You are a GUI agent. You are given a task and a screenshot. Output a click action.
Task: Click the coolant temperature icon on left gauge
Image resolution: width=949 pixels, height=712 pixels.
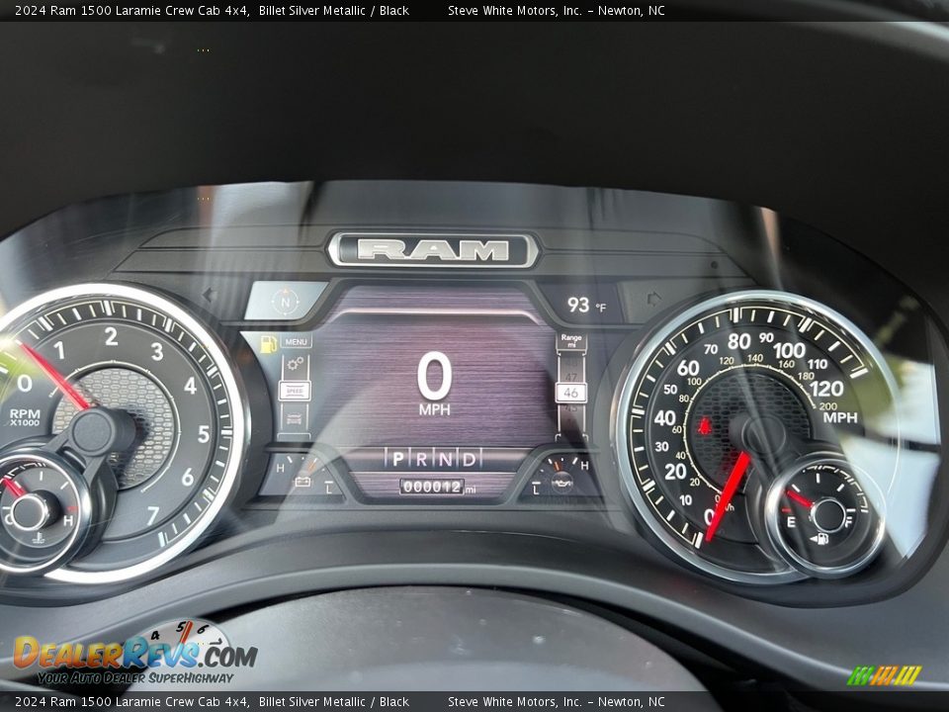click(x=38, y=537)
